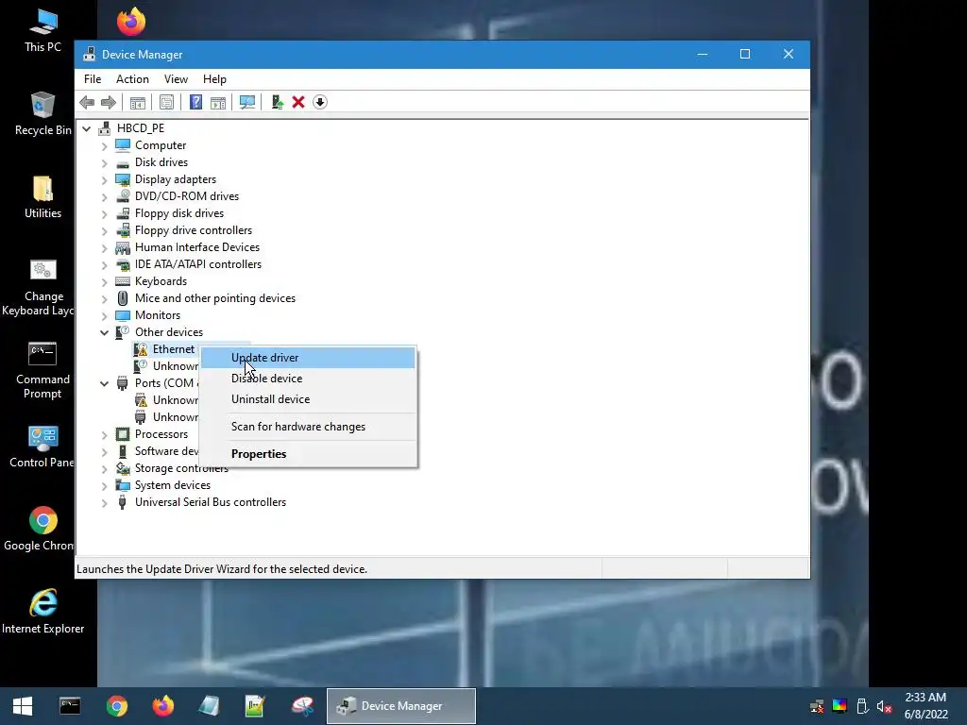Expand the System devices category

pyautogui.click(x=104, y=486)
